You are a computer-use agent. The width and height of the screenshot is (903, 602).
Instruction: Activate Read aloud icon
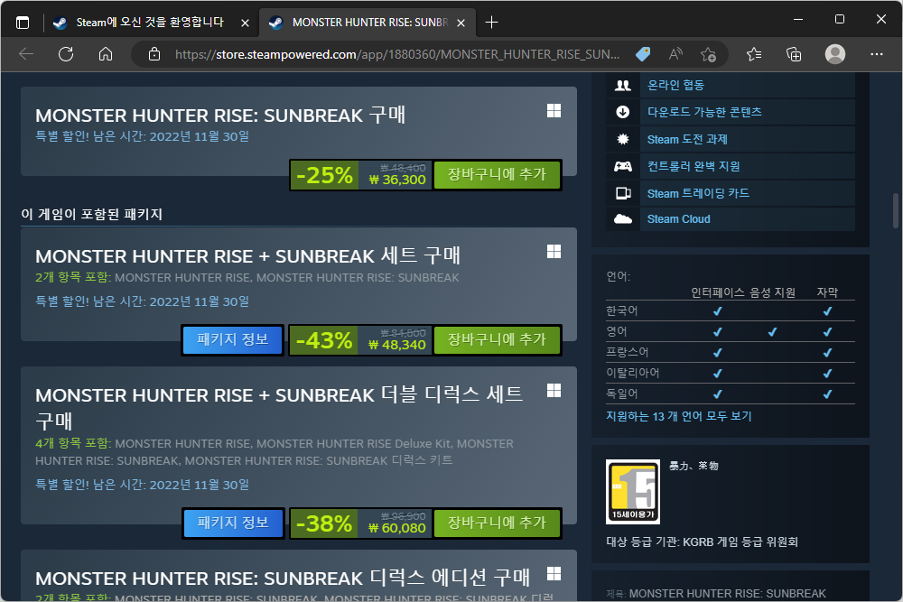tap(675, 54)
